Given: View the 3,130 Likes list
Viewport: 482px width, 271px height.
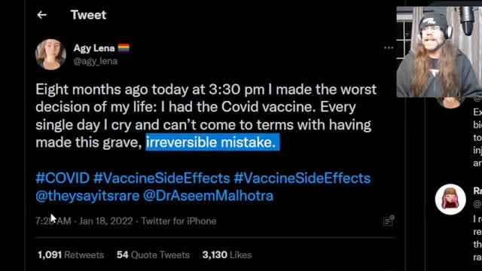Looking at the screenshot, I should click(227, 254).
